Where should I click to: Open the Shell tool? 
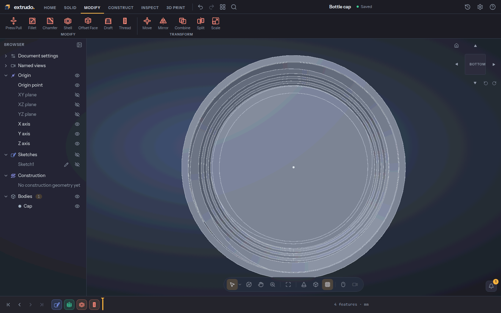tap(68, 24)
